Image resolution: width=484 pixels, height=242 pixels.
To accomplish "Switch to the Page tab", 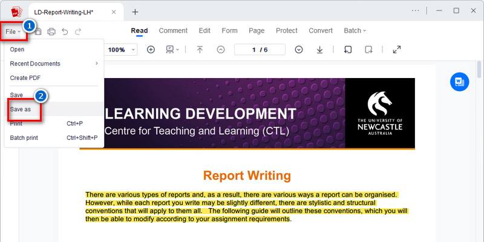I will pyautogui.click(x=257, y=31).
